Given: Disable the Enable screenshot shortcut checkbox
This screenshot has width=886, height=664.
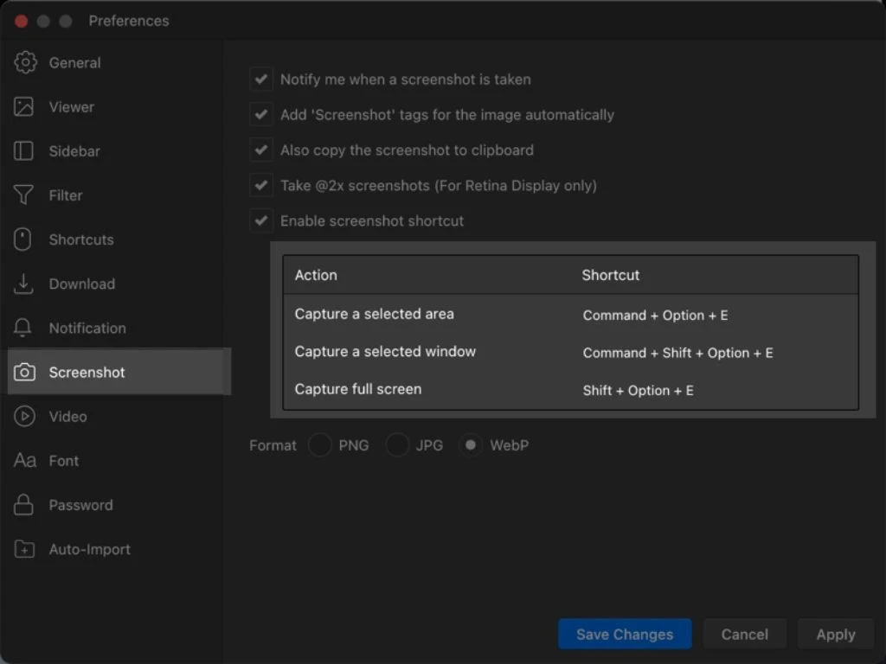Looking at the screenshot, I should (260, 221).
